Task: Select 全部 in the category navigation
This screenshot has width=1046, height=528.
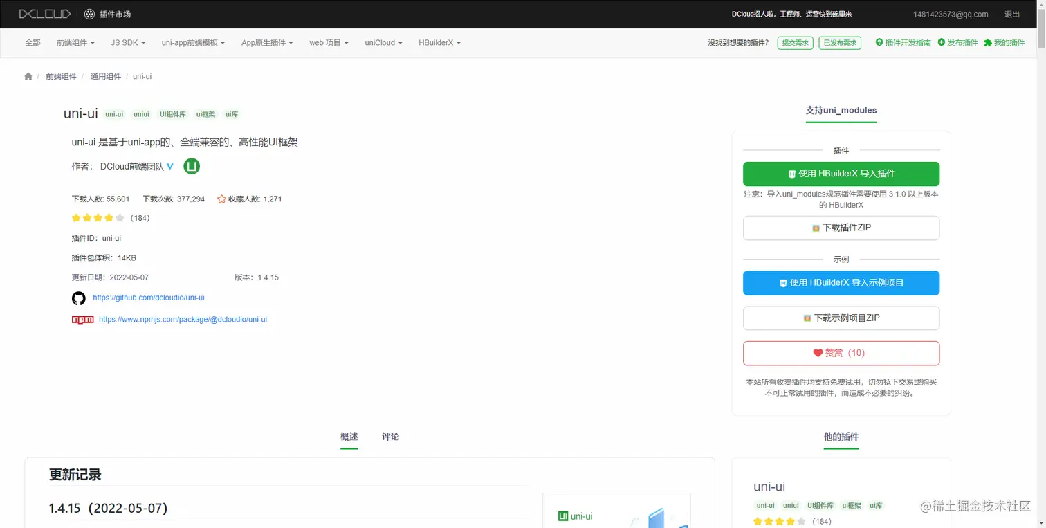Action: [33, 43]
